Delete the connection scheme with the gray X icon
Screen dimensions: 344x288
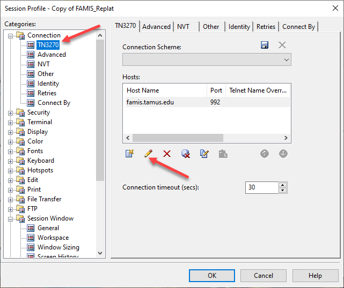click(x=282, y=45)
